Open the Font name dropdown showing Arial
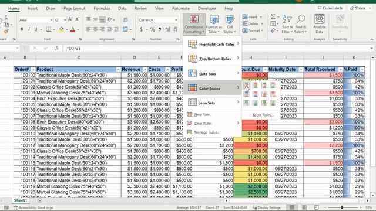The width and height of the screenshot is (376, 211). coord(51,20)
